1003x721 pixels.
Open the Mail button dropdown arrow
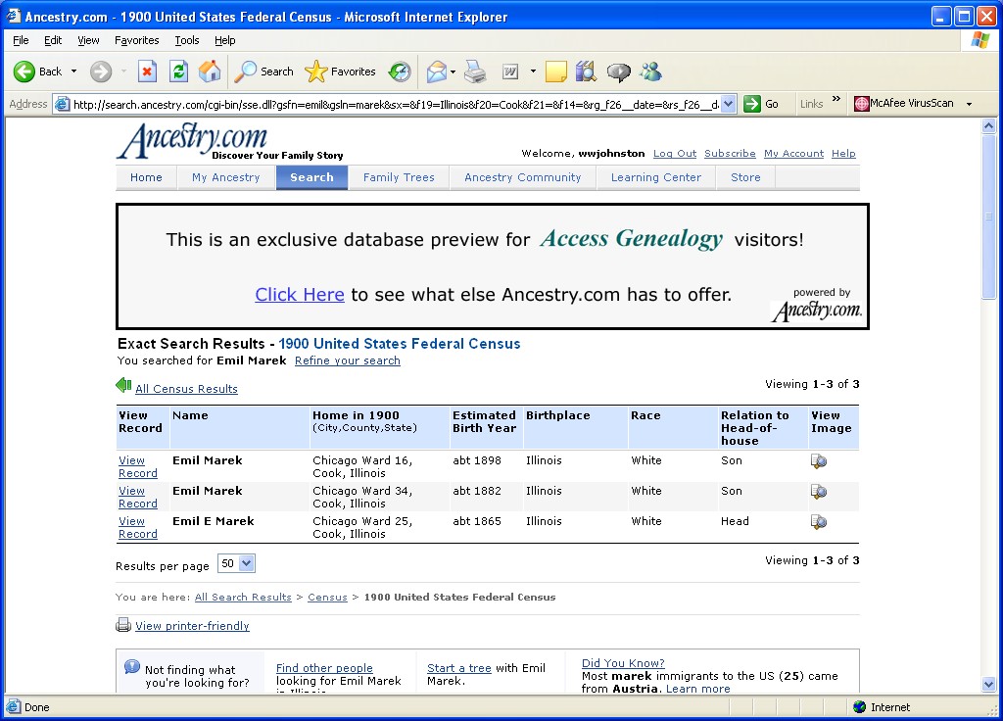(x=453, y=72)
